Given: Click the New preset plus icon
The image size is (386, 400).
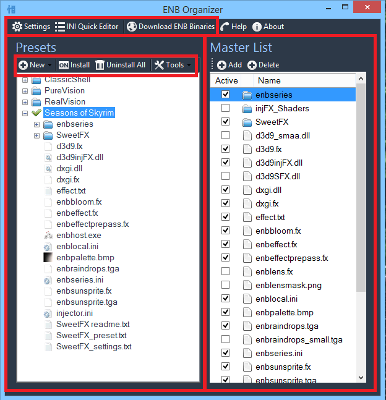Looking at the screenshot, I should pos(24,65).
